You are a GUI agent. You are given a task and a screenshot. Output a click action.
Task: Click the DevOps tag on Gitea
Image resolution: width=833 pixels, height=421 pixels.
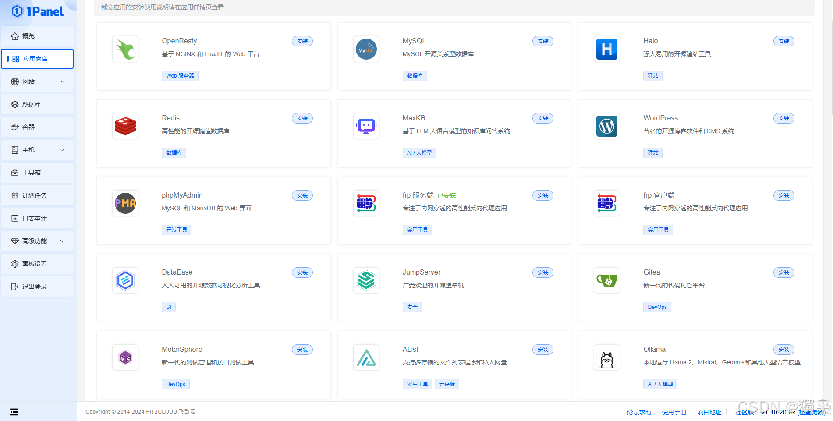click(x=657, y=307)
